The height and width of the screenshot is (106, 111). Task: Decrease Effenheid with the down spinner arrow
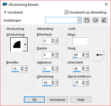click(53, 42)
